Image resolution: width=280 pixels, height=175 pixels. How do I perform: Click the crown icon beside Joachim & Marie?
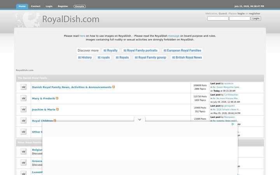tap(23, 109)
